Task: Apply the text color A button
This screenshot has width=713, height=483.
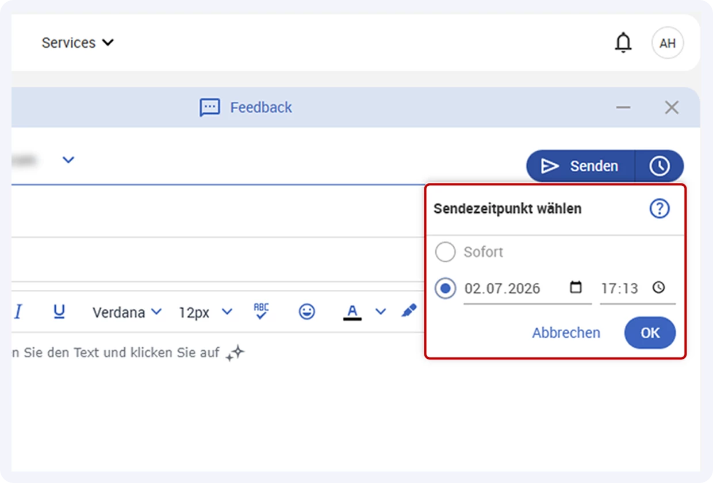Action: click(x=352, y=312)
